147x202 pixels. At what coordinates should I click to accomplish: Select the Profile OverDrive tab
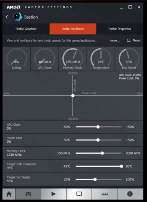click(73, 29)
